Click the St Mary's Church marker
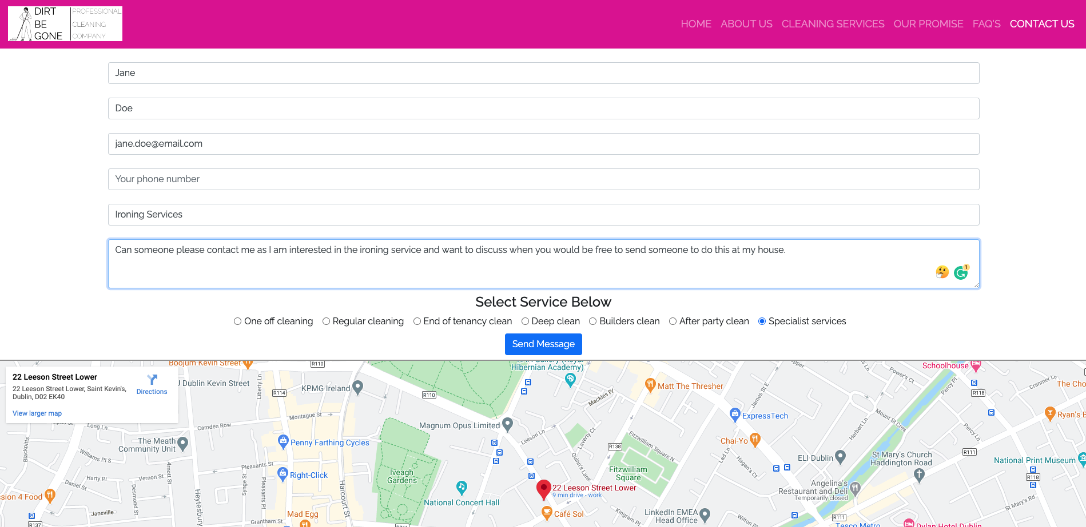The image size is (1086, 527). pyautogui.click(x=919, y=475)
